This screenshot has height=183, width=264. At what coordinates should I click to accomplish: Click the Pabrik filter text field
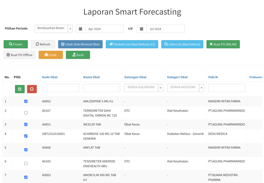click(227, 88)
